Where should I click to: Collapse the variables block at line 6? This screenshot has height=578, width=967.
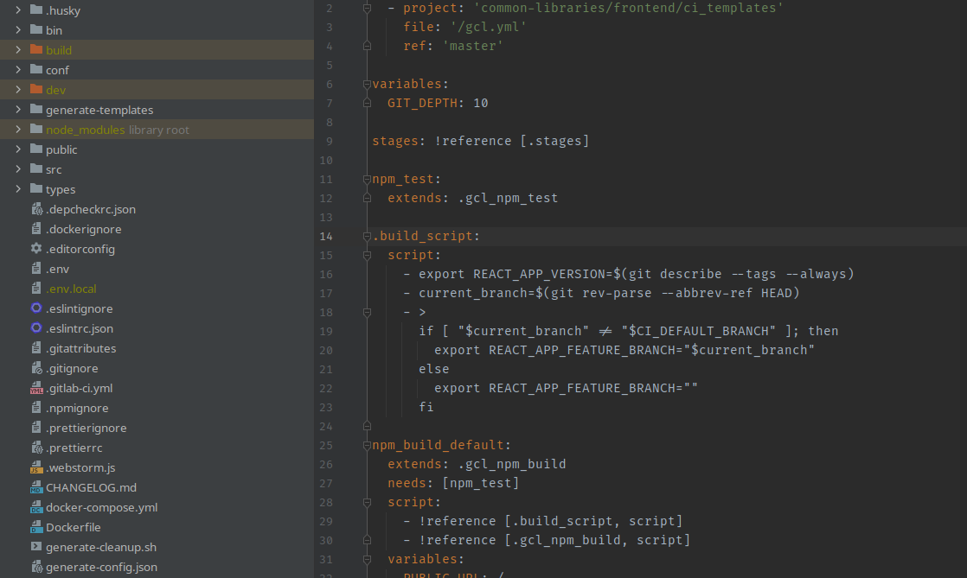click(x=367, y=84)
